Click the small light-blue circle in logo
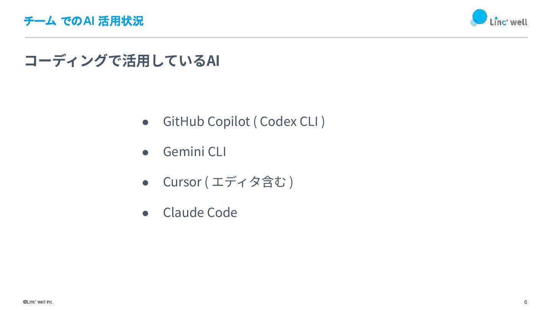 (474, 23)
